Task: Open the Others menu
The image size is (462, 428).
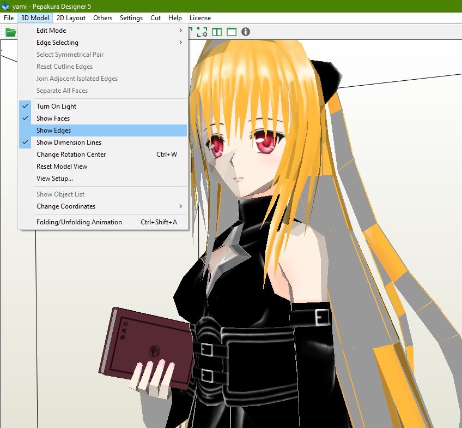Action: coord(102,17)
